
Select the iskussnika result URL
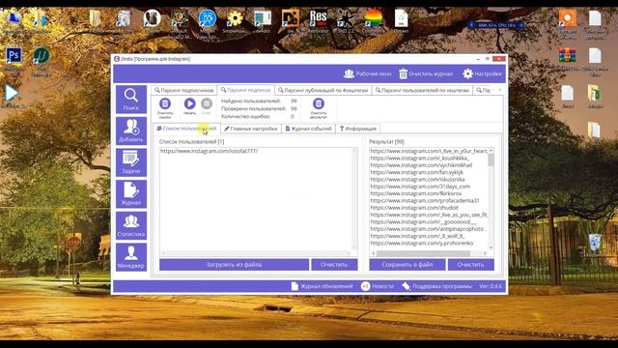click(417, 180)
